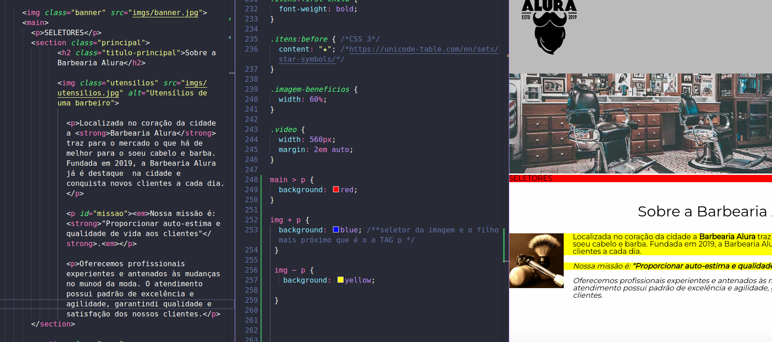This screenshot has height=342, width=772.
Task: Place cursor on '.video {' selector
Action: tap(287, 130)
